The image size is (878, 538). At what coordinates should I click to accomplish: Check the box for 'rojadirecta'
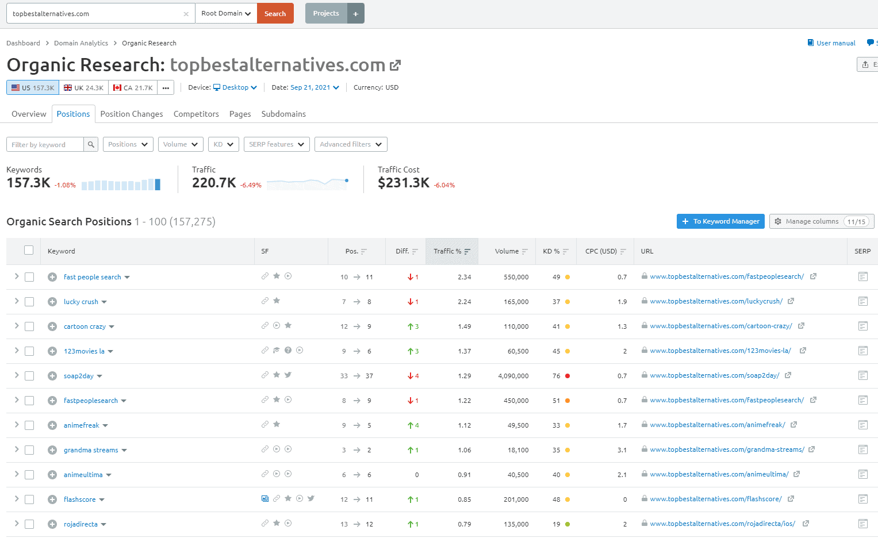[x=29, y=524]
